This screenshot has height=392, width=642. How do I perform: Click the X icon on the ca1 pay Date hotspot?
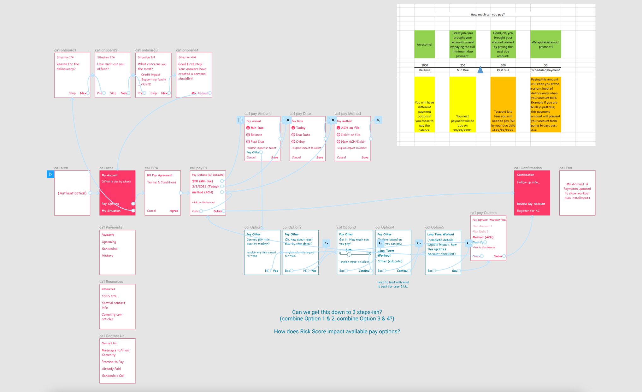288,120
